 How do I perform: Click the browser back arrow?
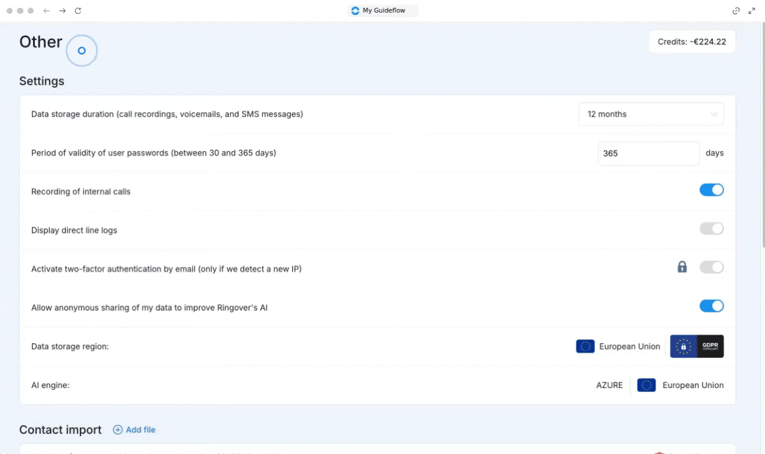pyautogui.click(x=47, y=11)
